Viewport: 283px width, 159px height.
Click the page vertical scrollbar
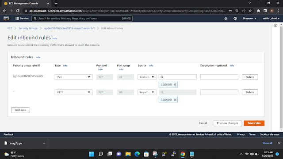pos(281,78)
